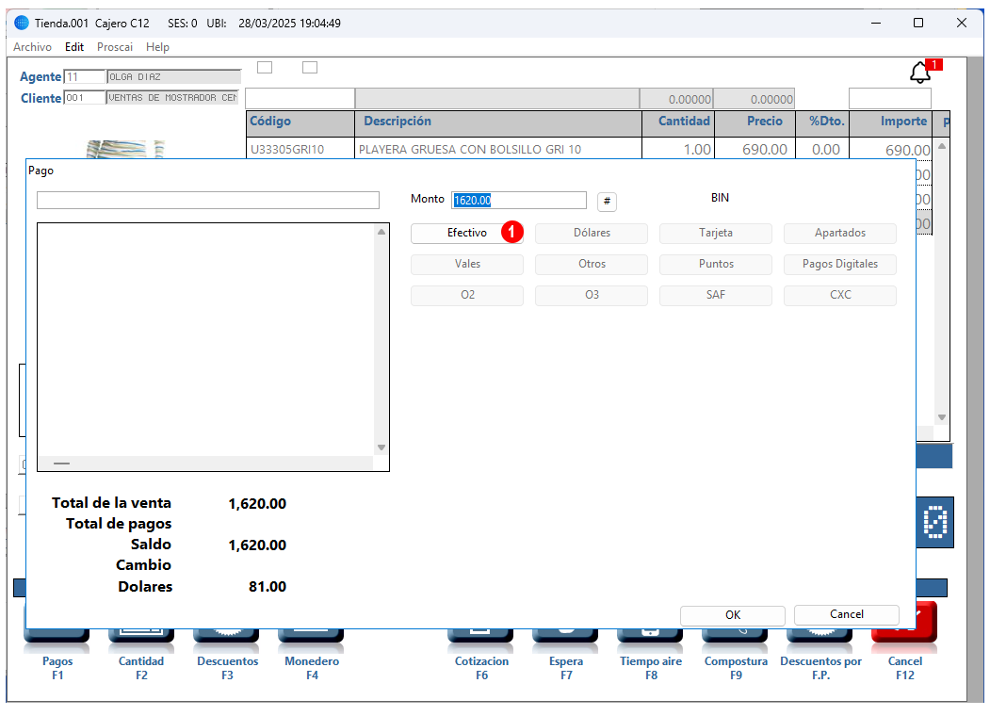This screenshot has width=990, height=716.
Task: Click the empty code entry field above Código
Action: click(300, 99)
